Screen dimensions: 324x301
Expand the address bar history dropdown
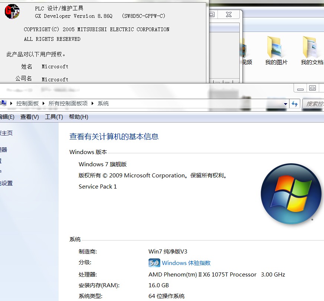pyautogui.click(x=285, y=104)
